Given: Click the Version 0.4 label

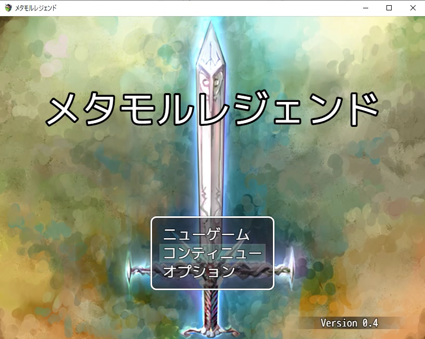Looking at the screenshot, I should tap(349, 323).
